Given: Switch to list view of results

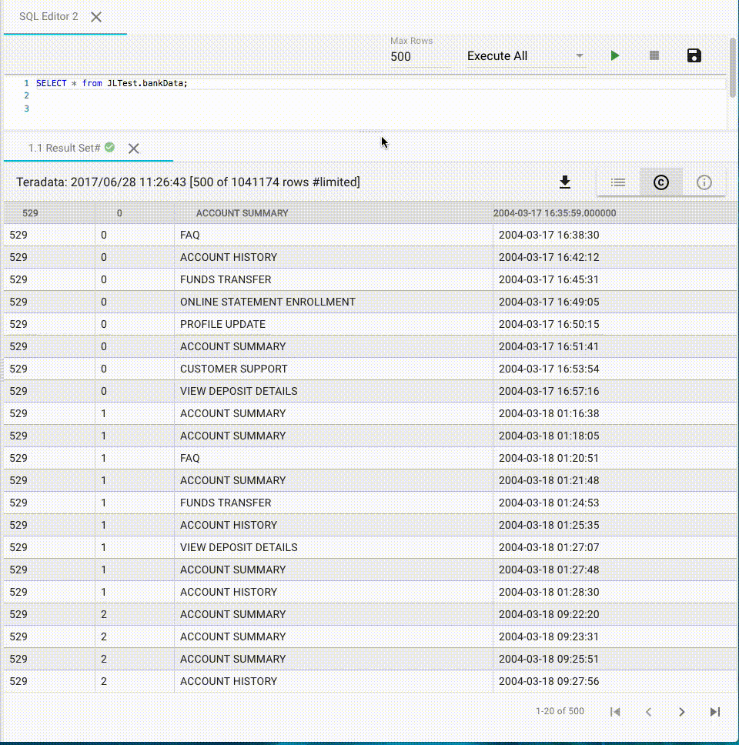Looking at the screenshot, I should coord(618,182).
